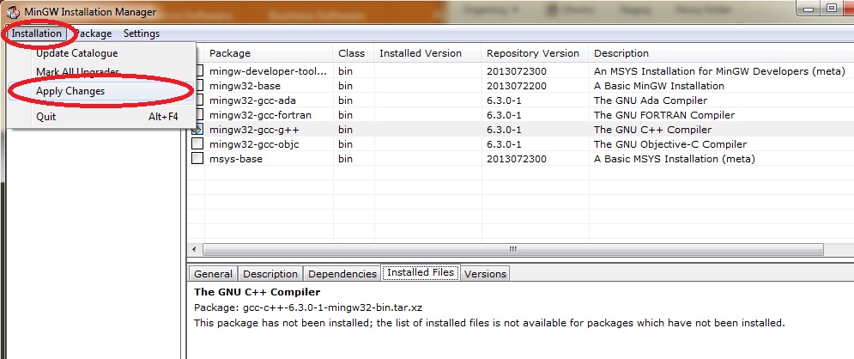Click 'An MSYS Installation for MinGW Developers' description

coord(719,70)
